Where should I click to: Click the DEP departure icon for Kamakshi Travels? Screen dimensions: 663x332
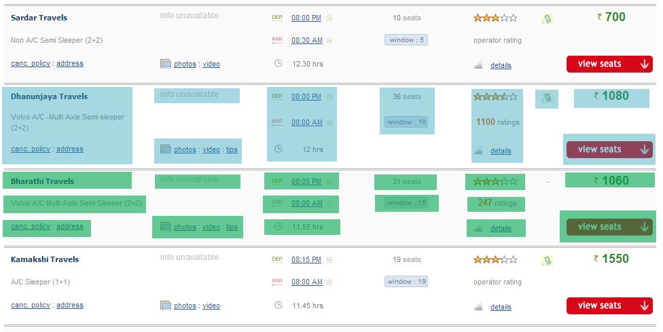276,259
